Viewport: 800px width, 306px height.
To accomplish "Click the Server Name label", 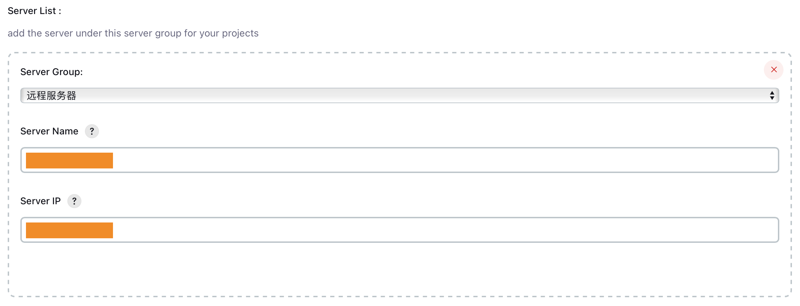I will [49, 131].
